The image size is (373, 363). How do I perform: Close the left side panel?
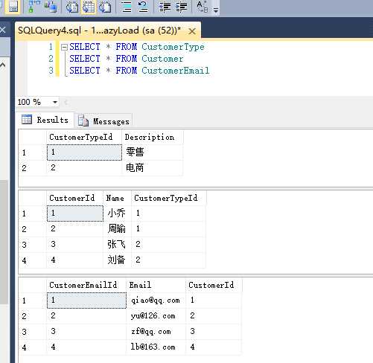pos(3,30)
